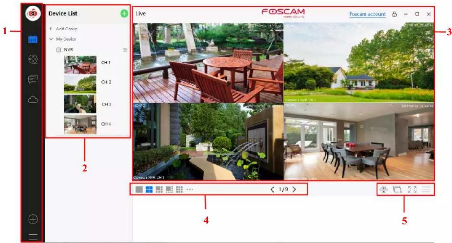Select CH 3 thumbnail
This screenshot has height=243, width=452.
pyautogui.click(x=80, y=104)
